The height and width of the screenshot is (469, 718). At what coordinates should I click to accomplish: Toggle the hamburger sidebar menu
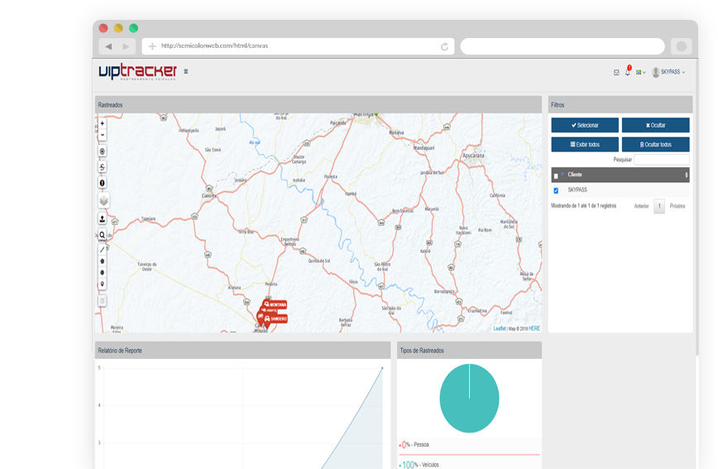[x=186, y=71]
